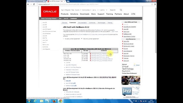The width and height of the screenshot is (183, 103).
Task: Go back with the browser back arrow
Action: (x=28, y=4)
